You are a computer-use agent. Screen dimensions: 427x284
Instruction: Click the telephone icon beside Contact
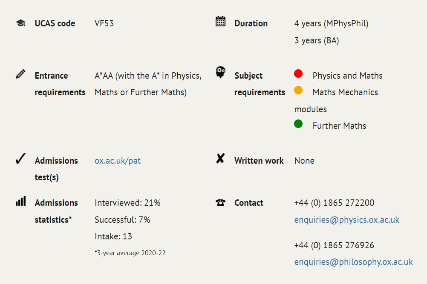pyautogui.click(x=220, y=202)
